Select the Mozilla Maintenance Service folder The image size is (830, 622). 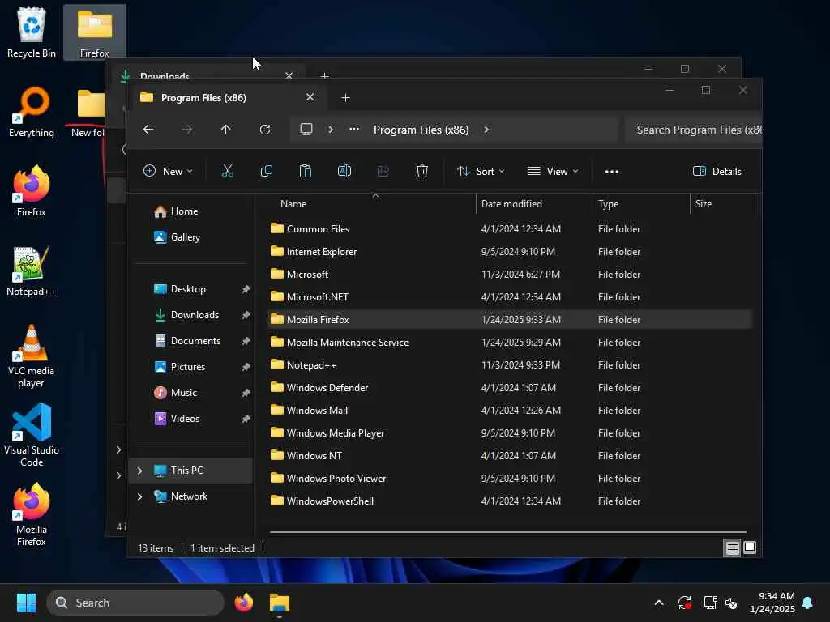click(x=511, y=343)
